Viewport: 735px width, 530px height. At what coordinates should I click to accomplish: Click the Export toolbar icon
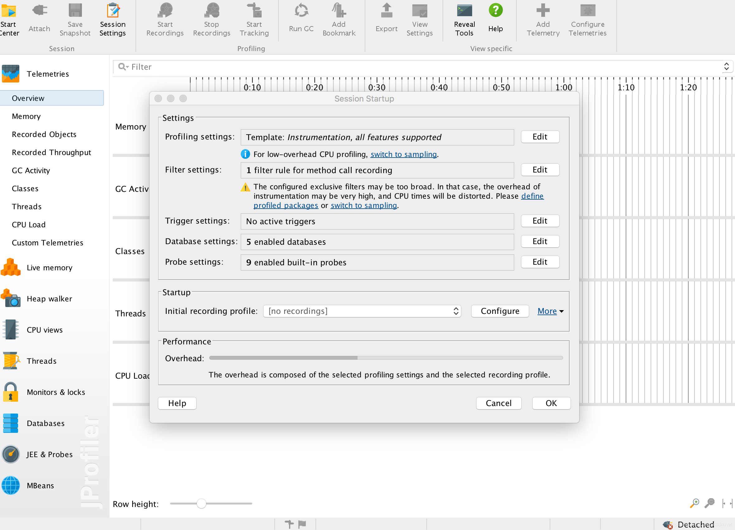pos(386,10)
